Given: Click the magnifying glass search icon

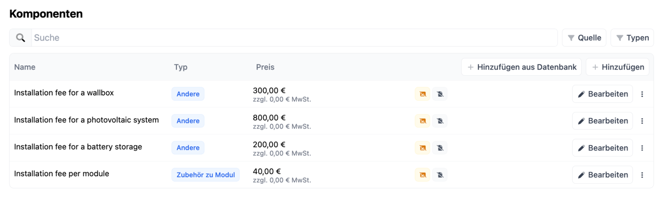Looking at the screenshot, I should coord(21,38).
